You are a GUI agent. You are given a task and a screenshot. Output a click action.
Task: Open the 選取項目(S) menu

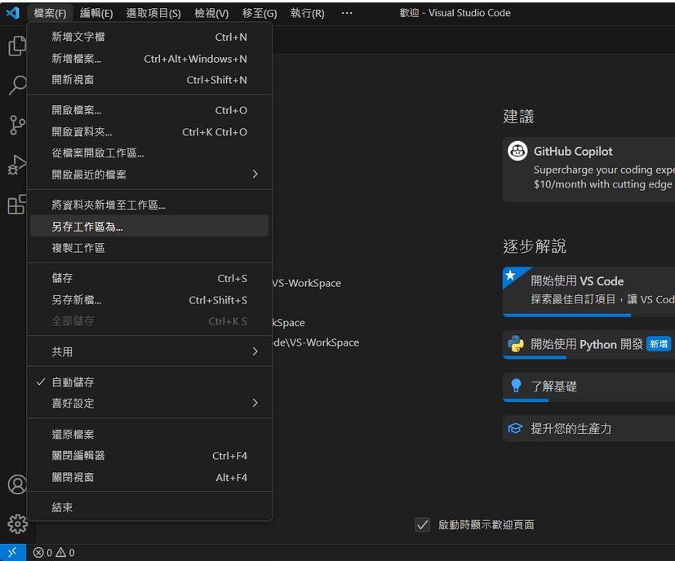coord(153,13)
